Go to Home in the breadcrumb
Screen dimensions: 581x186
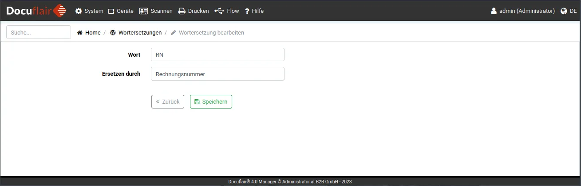click(x=92, y=33)
